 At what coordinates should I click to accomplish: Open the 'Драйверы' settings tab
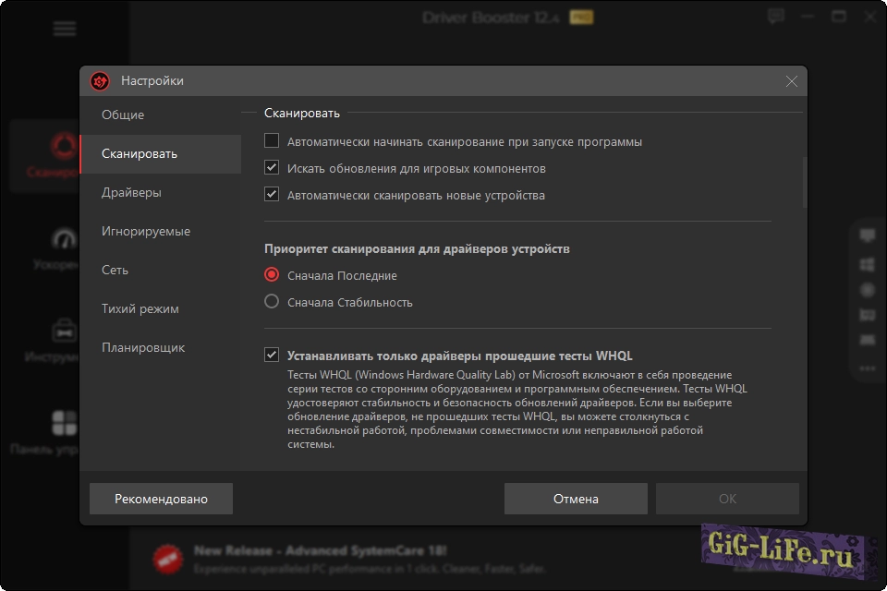(131, 193)
